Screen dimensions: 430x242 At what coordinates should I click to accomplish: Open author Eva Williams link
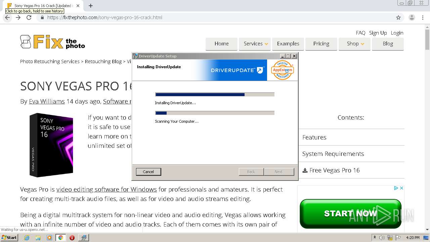[47, 101]
